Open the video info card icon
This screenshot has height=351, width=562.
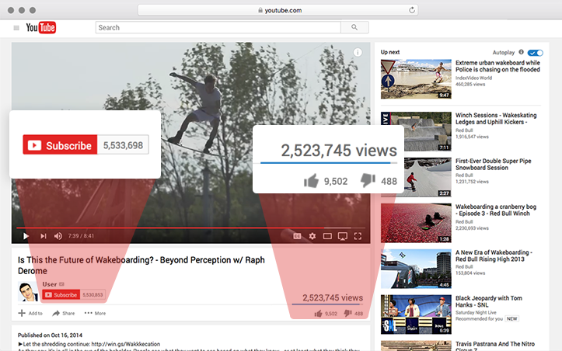[358, 52]
